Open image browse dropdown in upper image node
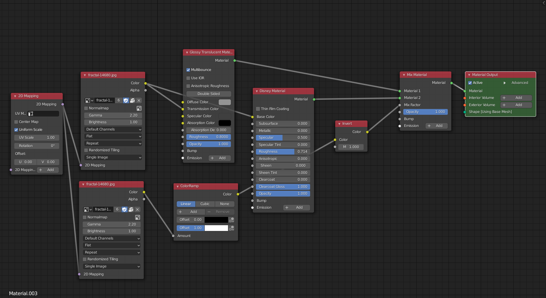Screen dimensions: 546x298 89,100
